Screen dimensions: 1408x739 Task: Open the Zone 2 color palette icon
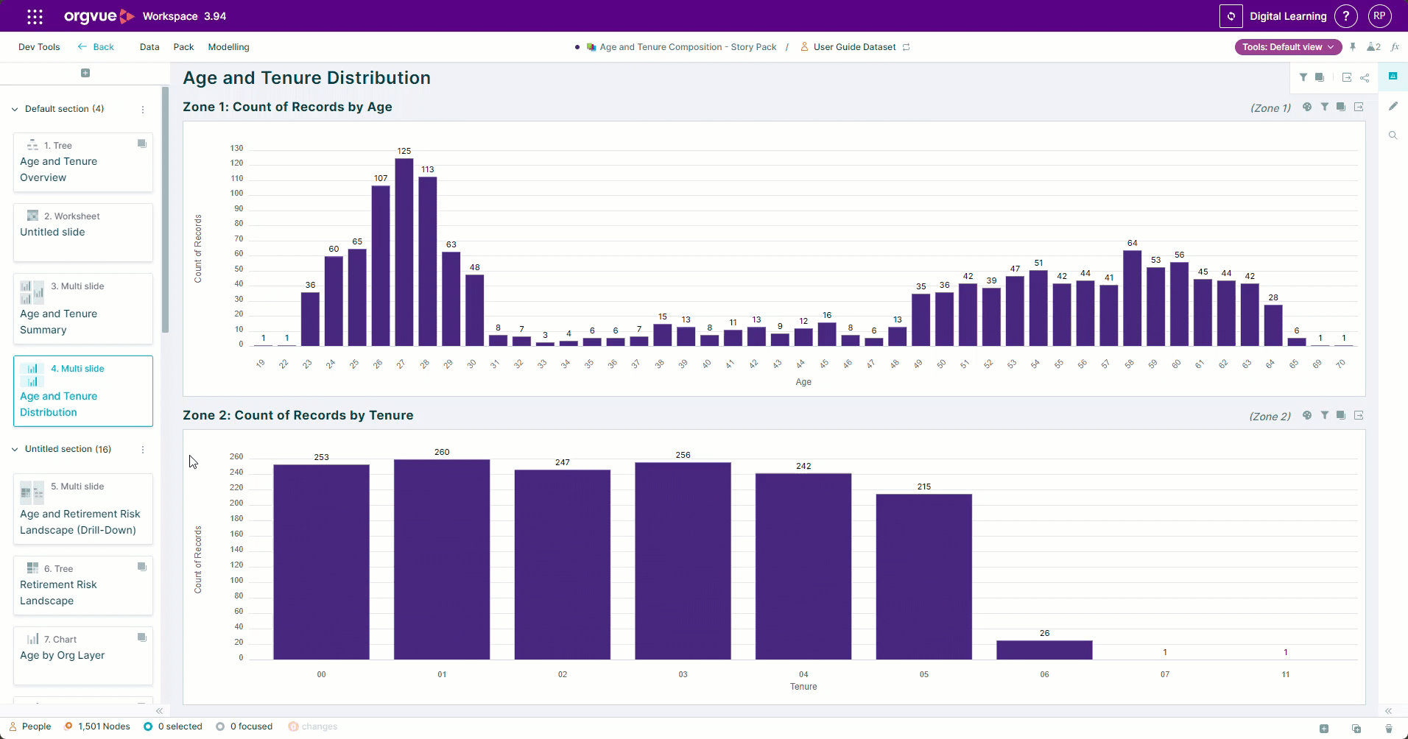pyautogui.click(x=1307, y=415)
